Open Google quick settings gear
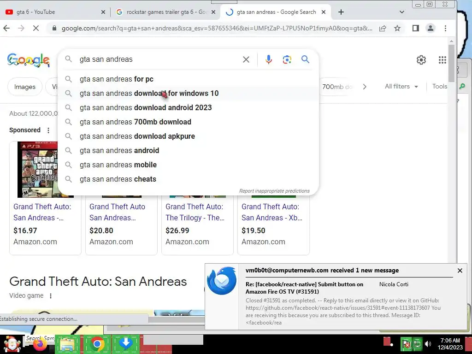Screen dimensions: 472x354 click(x=421, y=60)
